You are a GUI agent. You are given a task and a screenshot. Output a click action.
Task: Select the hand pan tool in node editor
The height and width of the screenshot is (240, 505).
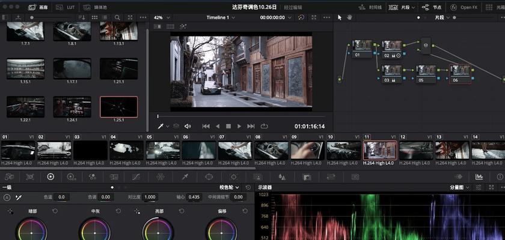coord(349,17)
